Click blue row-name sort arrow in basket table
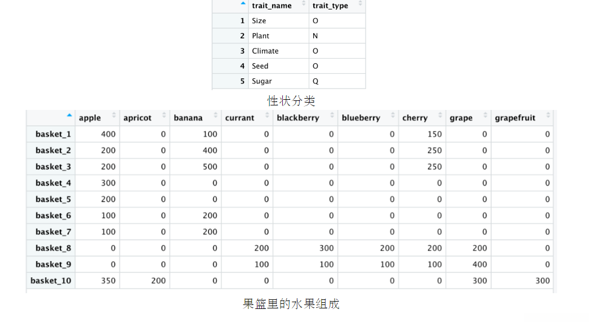 coord(69,115)
